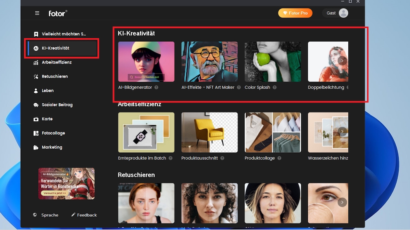Click the Gast user avatar icon

(343, 13)
